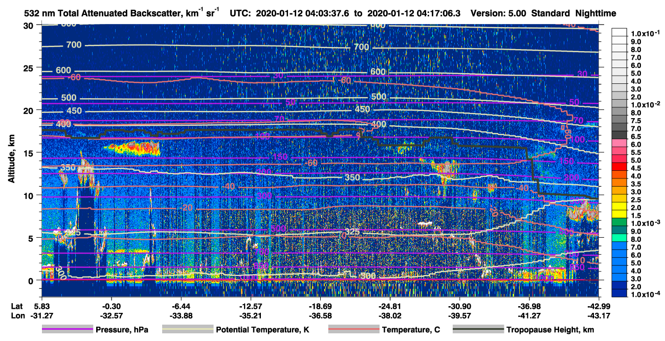This screenshot has height=341, width=665.
Task: Click the latitude value -24.81
Action: click(390, 306)
